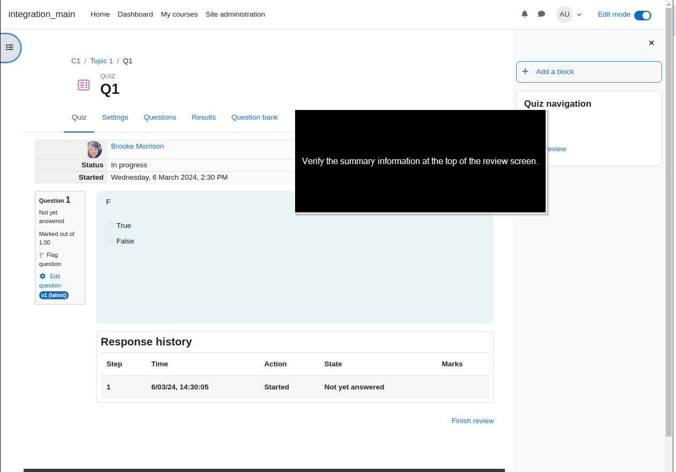
Task: Switch to the Quiz tab
Action: 79,117
